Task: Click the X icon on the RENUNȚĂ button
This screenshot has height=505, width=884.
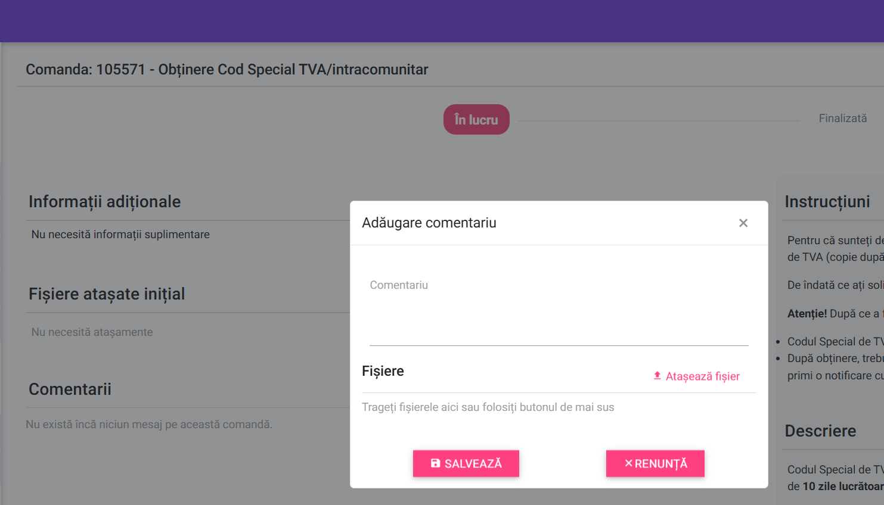Action: click(x=628, y=463)
